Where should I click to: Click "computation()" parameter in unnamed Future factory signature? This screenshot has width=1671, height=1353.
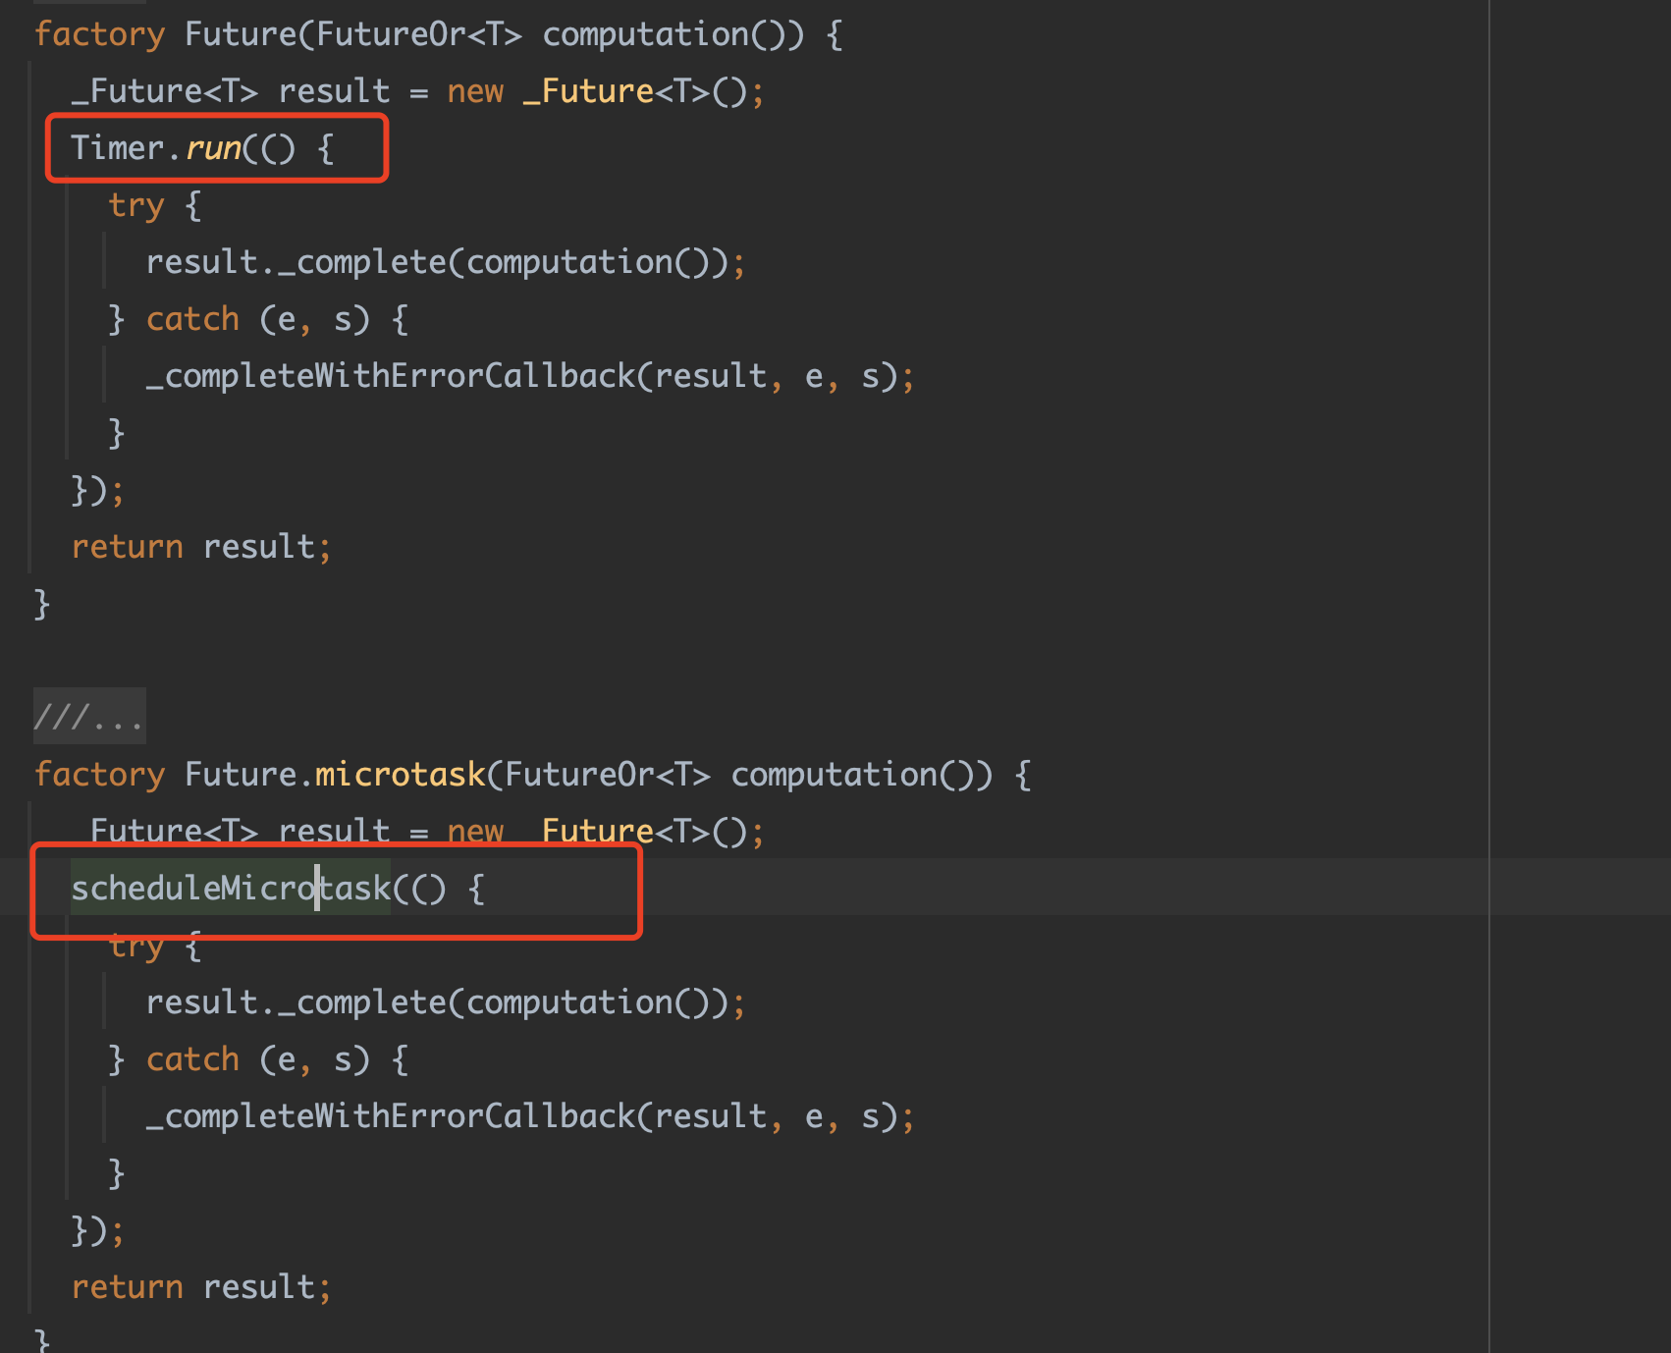click(x=664, y=34)
